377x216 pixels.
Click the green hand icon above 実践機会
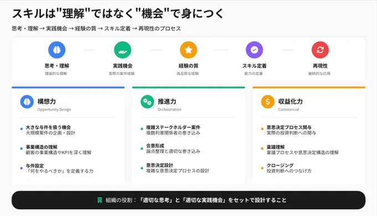[x=123, y=50]
